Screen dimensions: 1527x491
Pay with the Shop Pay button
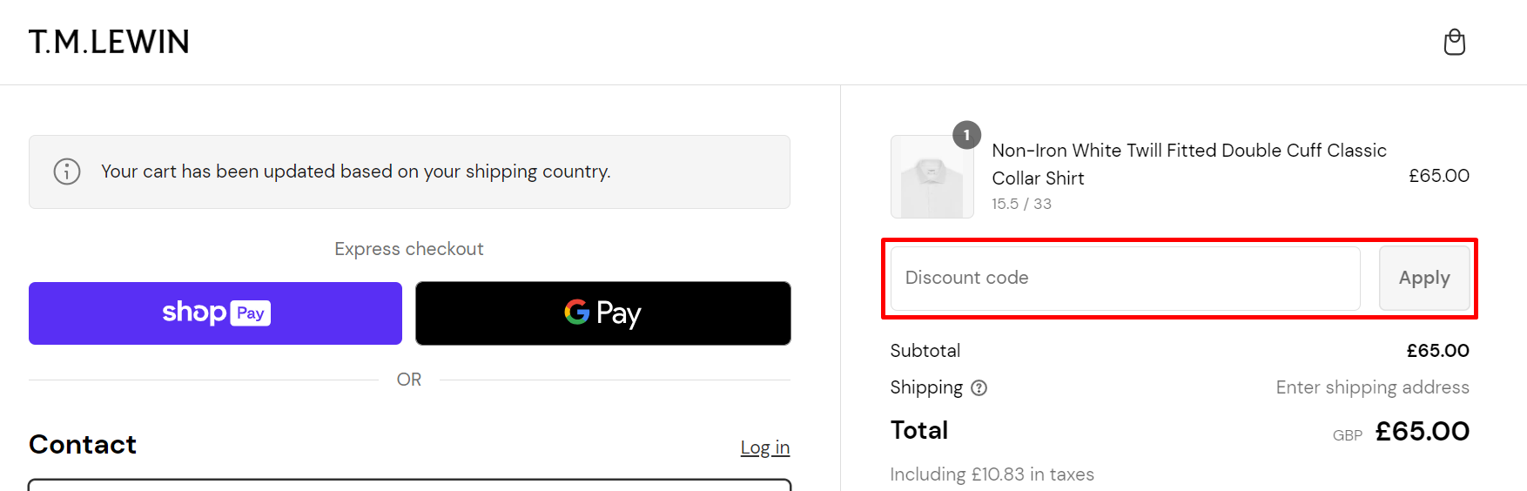215,313
